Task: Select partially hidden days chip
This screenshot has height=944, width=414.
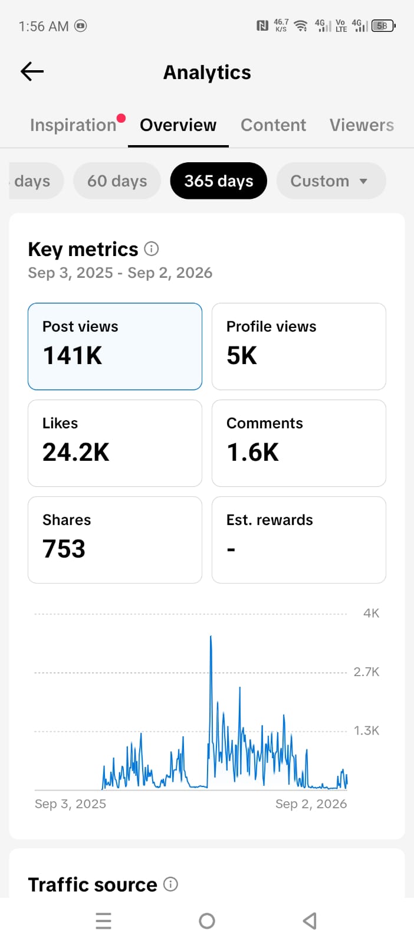Action: 35,181
